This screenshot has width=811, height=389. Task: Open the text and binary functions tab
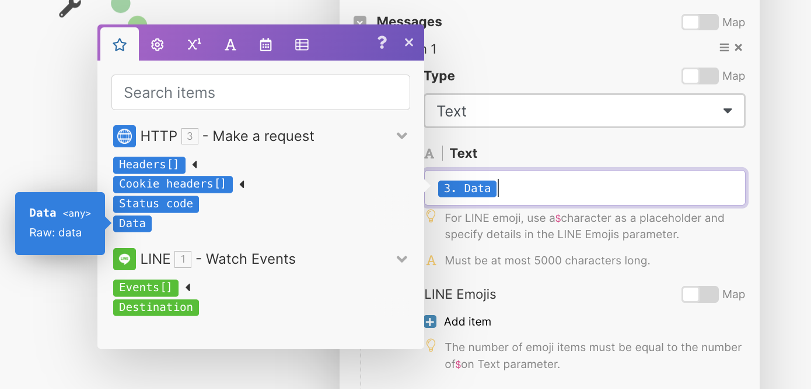tap(230, 44)
